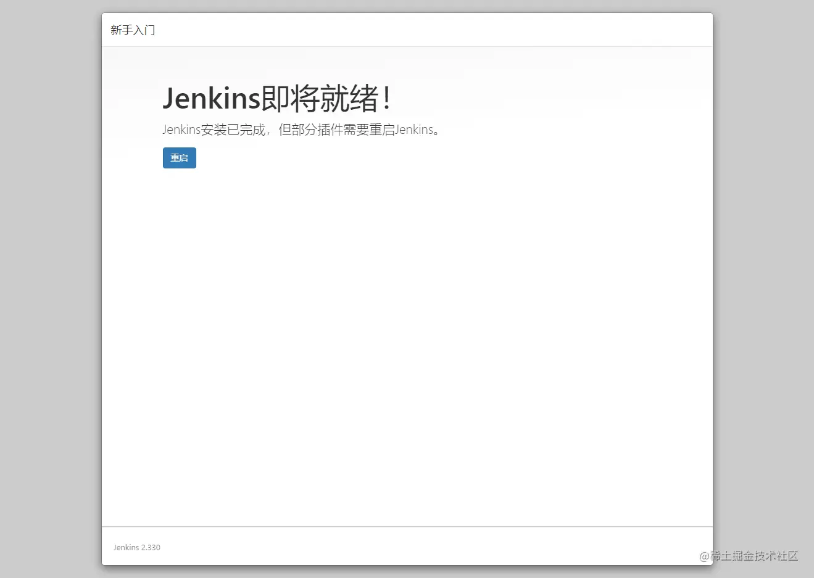Select the Jenkins 2.330 version footer text
The width and height of the screenshot is (814, 578).
(x=137, y=547)
